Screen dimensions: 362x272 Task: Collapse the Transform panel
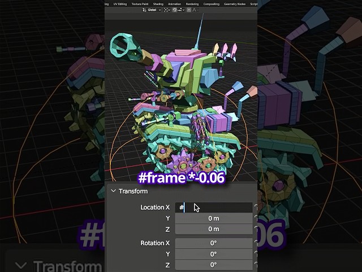[113, 191]
